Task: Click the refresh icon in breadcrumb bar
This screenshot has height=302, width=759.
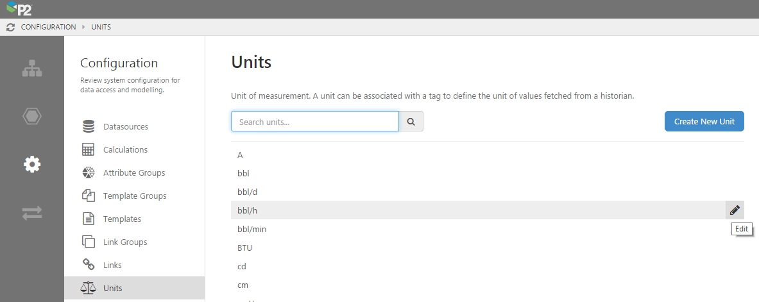Action: tap(10, 27)
